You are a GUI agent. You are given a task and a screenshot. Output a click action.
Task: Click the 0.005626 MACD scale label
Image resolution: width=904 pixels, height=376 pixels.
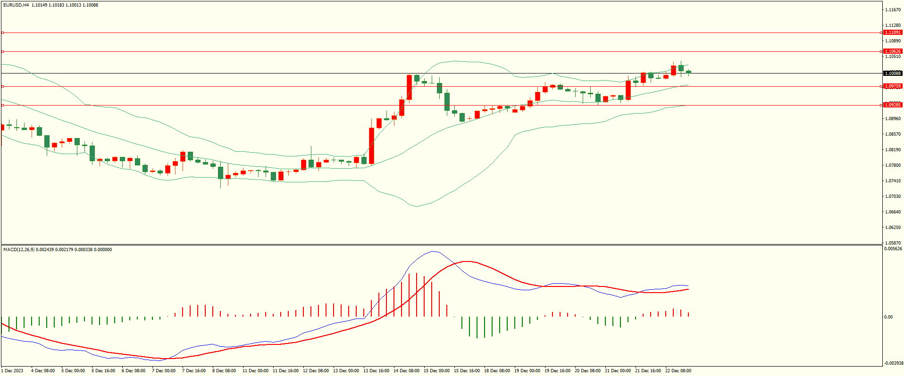[x=893, y=249]
